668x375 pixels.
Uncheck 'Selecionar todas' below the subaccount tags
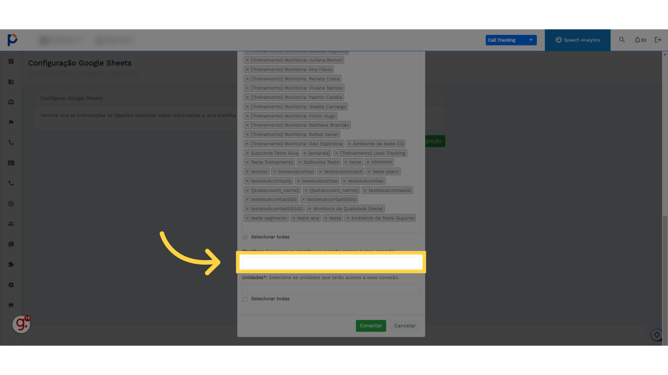pos(245,237)
